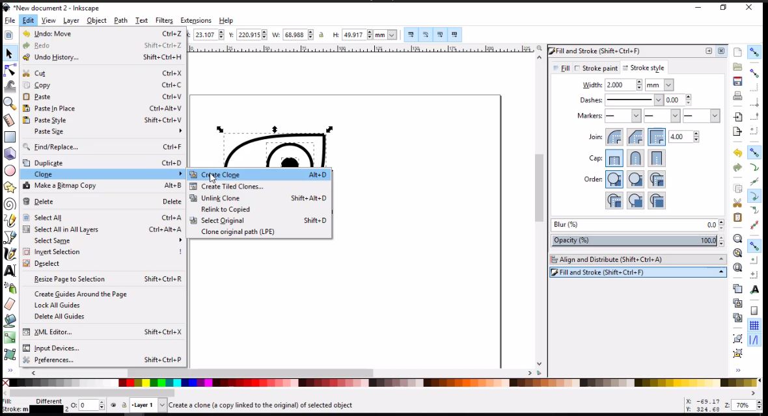Image resolution: width=768 pixels, height=416 pixels.
Task: Click the X coordinate input field
Action: click(206, 34)
